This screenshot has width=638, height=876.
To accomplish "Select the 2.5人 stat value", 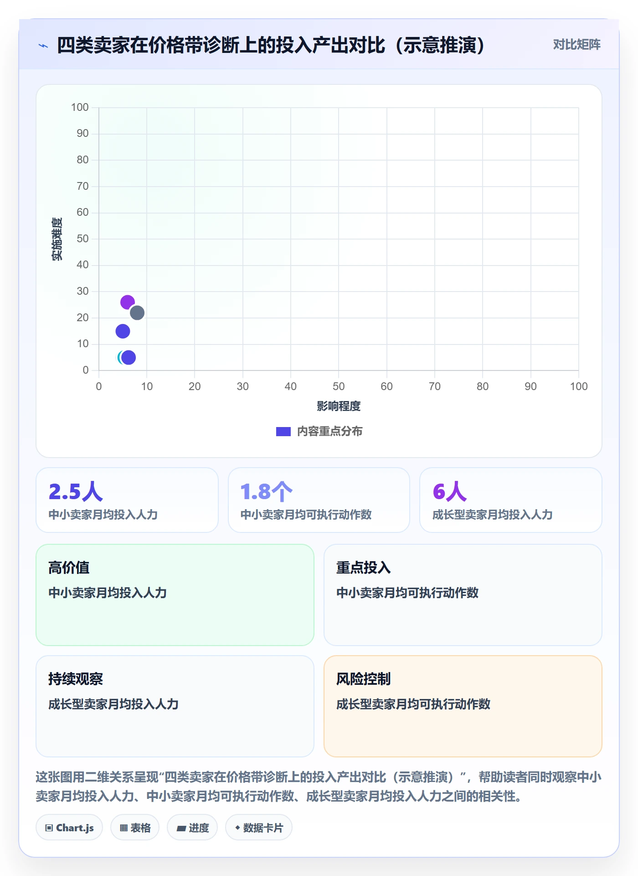I will 76,492.
